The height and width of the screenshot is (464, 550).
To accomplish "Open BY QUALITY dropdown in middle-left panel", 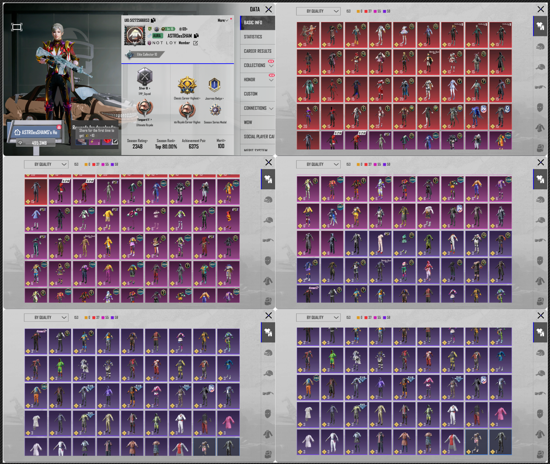I will 46,164.
